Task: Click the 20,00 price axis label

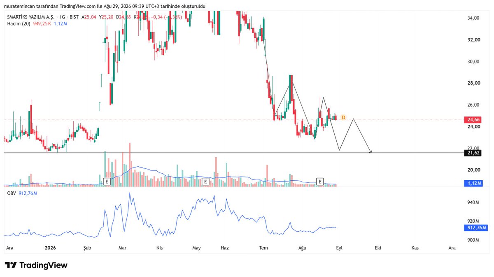Action: click(473, 170)
